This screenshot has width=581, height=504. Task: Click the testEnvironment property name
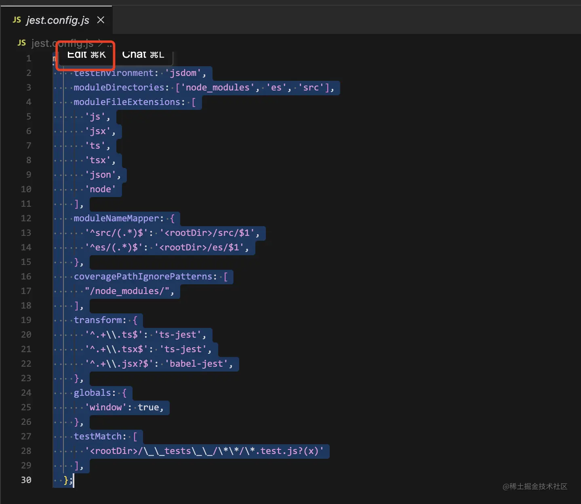click(x=114, y=73)
